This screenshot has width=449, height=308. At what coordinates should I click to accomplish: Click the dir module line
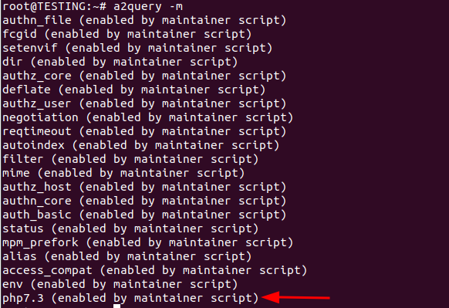pos(120,62)
